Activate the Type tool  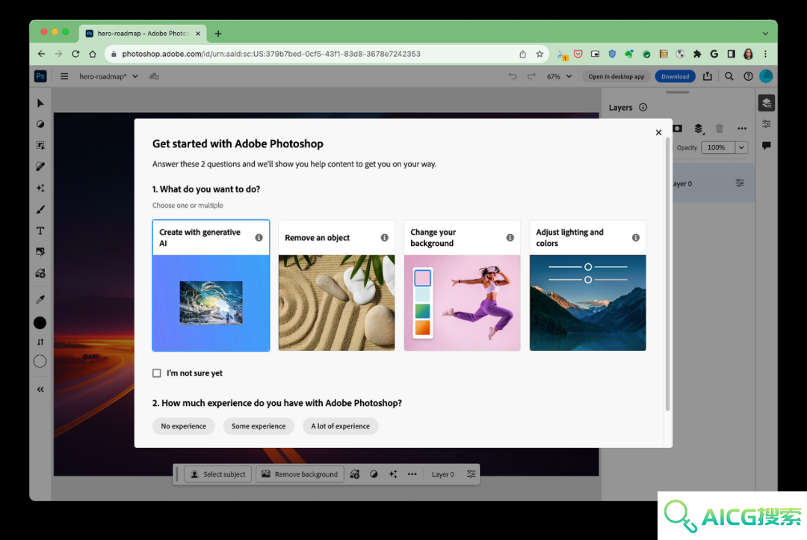pos(40,231)
